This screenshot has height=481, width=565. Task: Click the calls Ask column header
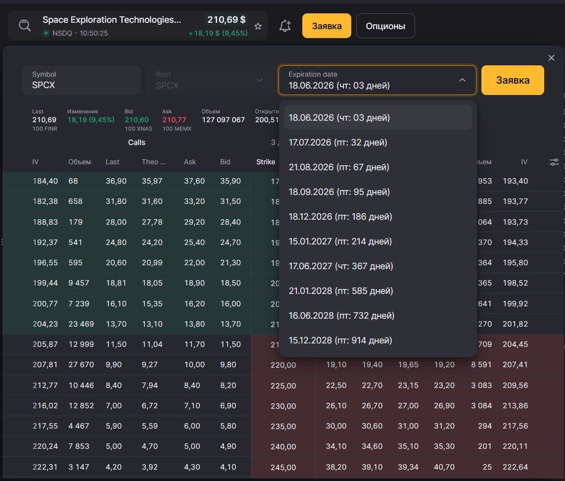[x=190, y=162]
